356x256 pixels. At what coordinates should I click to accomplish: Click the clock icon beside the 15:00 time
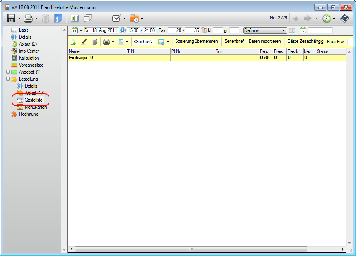[x=122, y=30]
